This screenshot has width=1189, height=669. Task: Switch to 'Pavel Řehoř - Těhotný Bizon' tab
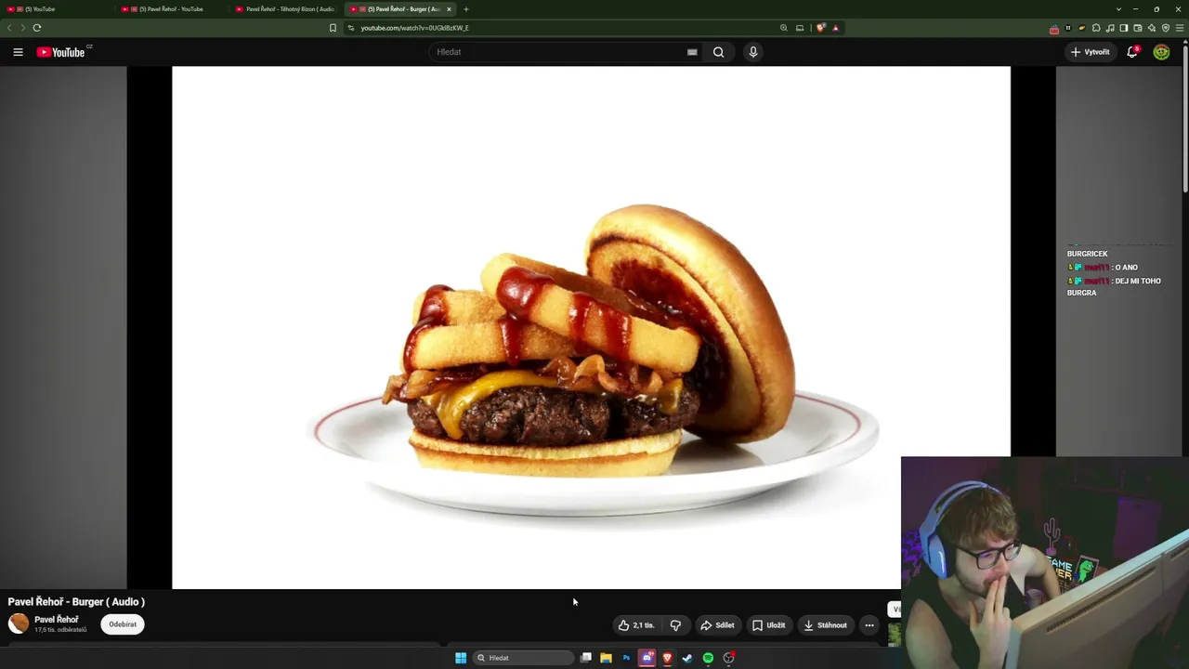[286, 9]
